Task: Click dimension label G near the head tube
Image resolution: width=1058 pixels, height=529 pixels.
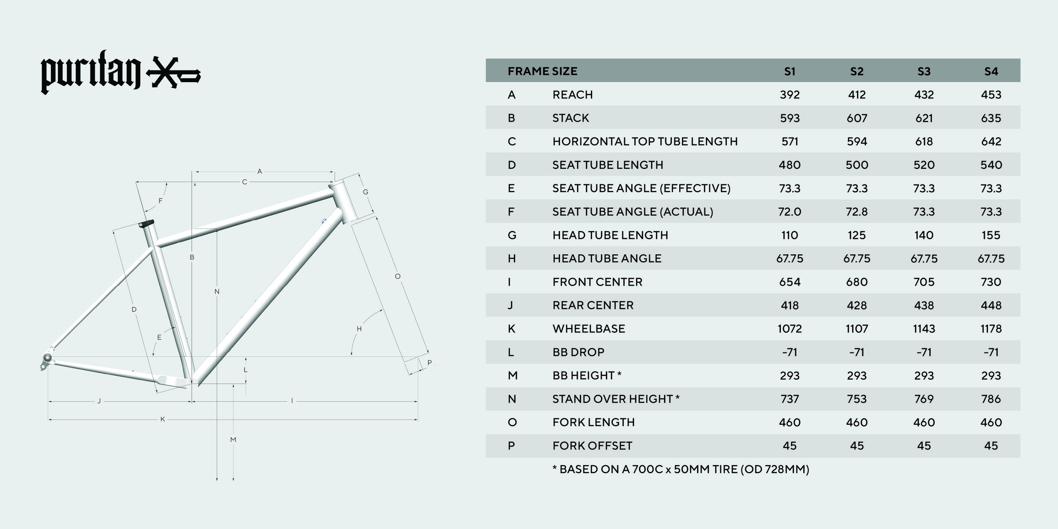Action: click(x=365, y=192)
